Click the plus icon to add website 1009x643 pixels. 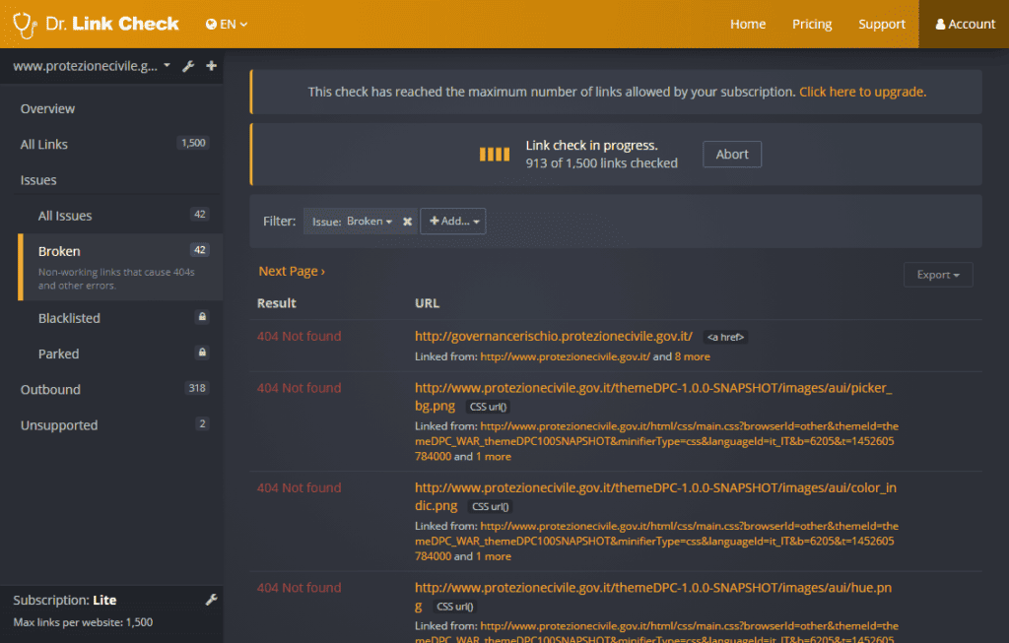(x=211, y=66)
